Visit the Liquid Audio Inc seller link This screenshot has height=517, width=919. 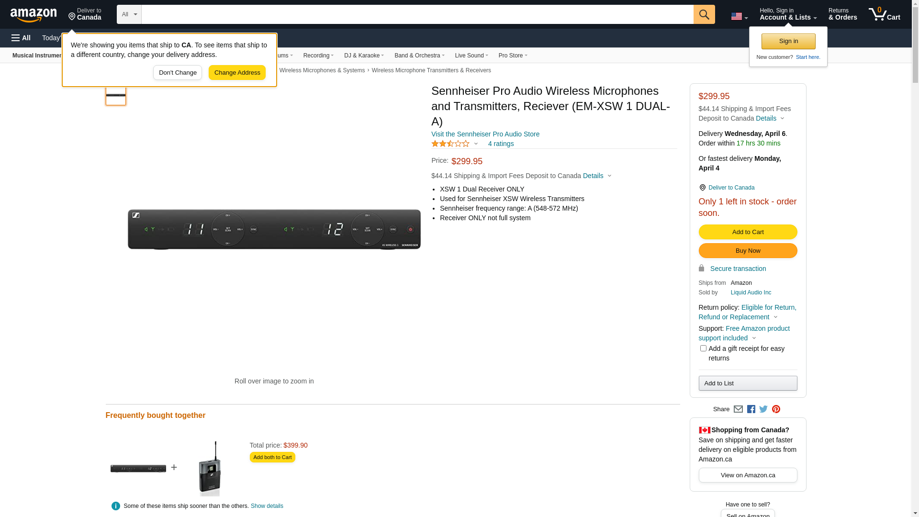pyautogui.click(x=751, y=292)
